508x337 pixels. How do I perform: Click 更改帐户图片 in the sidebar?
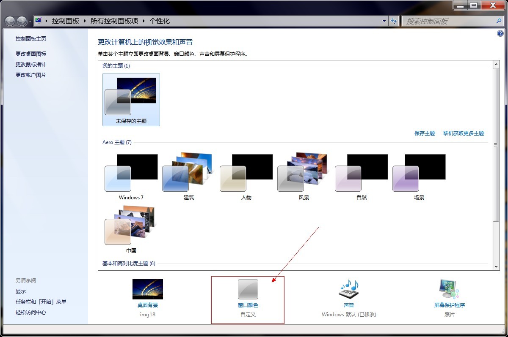(x=31, y=75)
